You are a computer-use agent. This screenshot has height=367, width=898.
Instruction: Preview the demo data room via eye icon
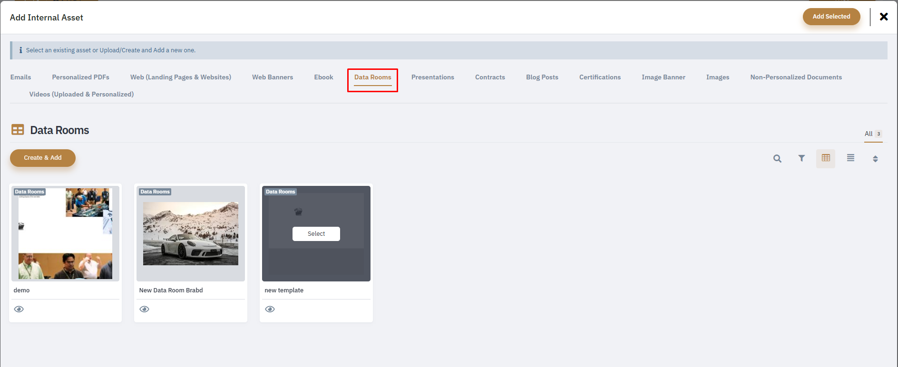[x=19, y=309]
